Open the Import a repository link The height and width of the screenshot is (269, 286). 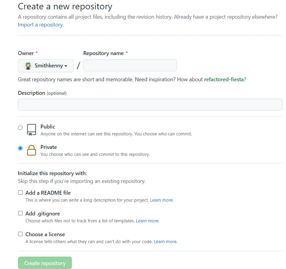click(x=41, y=25)
